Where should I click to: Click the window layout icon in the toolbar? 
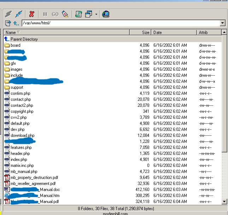click(x=89, y=14)
